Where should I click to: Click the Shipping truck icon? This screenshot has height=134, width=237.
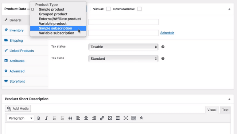[x=6, y=40]
